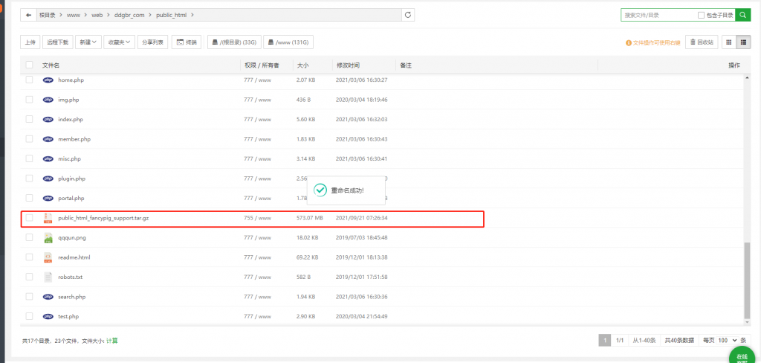Image resolution: width=761 pixels, height=363 pixels.
Task: Click the tar.gz archive file icon
Action: tap(48, 218)
